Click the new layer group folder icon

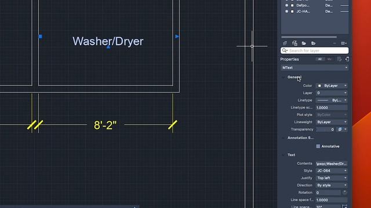point(304,43)
